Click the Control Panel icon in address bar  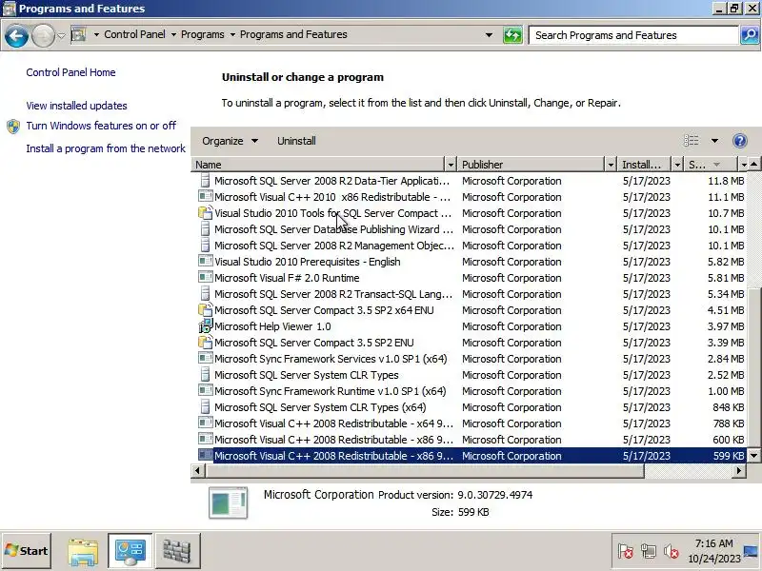(x=79, y=34)
